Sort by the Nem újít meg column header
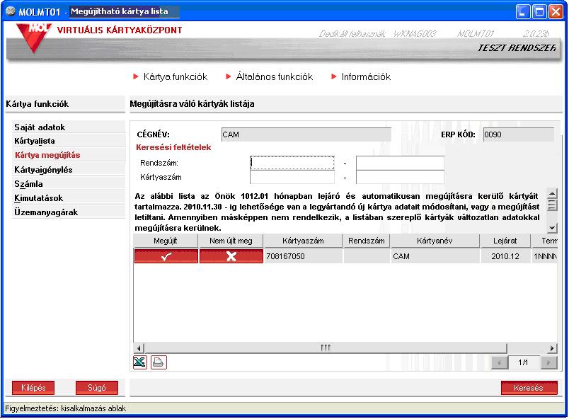 (x=231, y=241)
